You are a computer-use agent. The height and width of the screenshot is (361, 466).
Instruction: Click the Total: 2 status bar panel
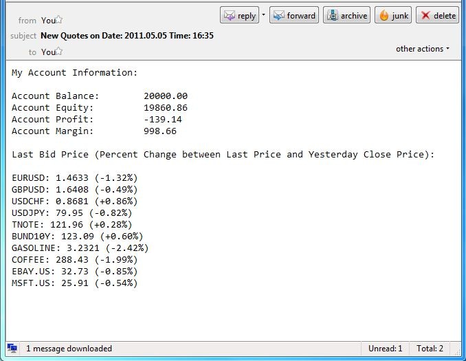(430, 349)
